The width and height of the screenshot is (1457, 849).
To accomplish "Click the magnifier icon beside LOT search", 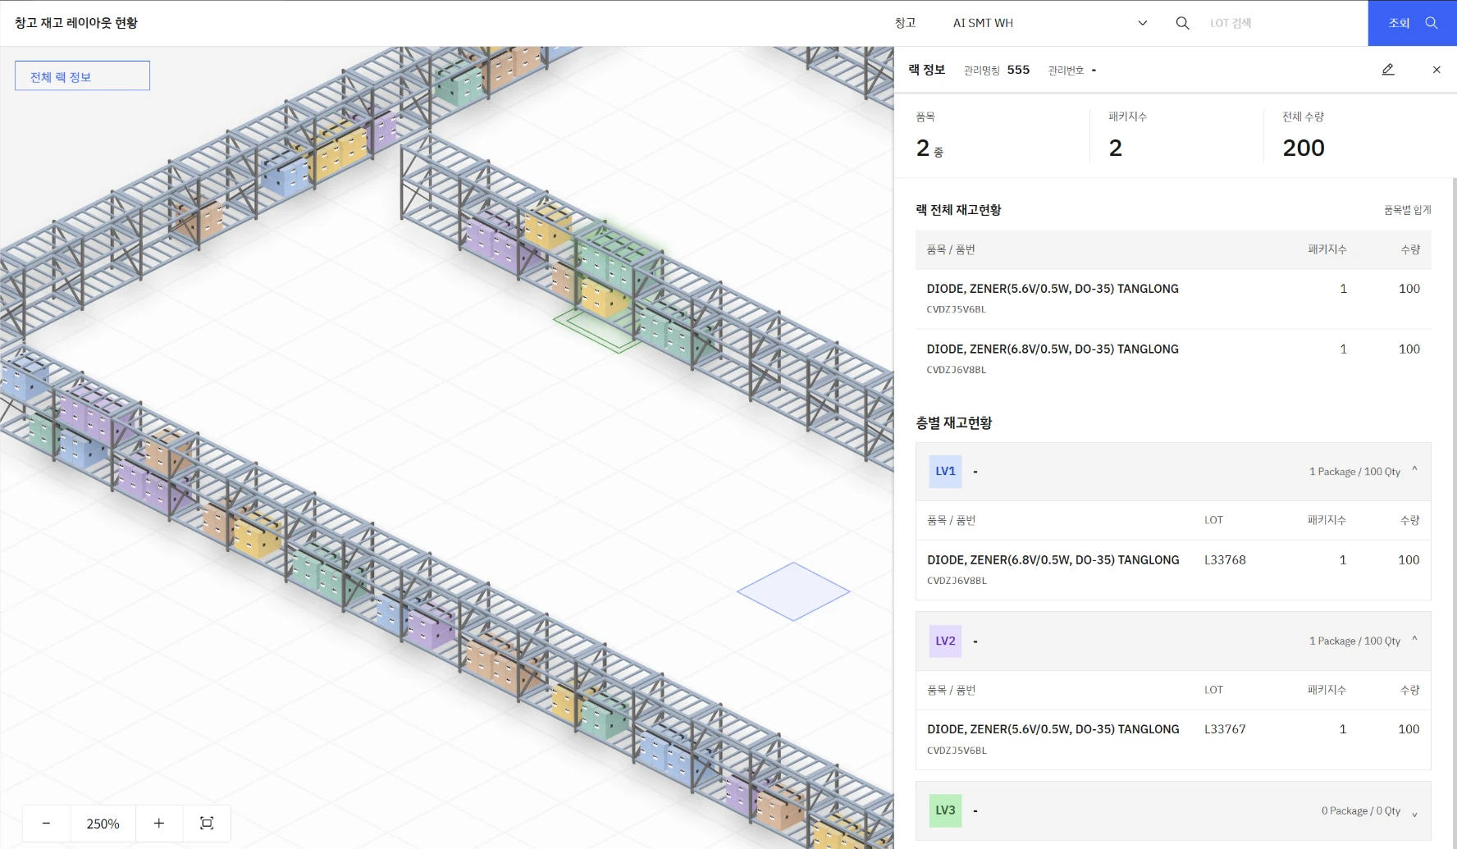I will tap(1182, 23).
